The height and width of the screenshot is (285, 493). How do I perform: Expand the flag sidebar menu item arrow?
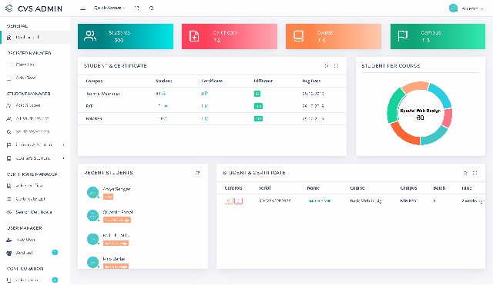[63, 145]
